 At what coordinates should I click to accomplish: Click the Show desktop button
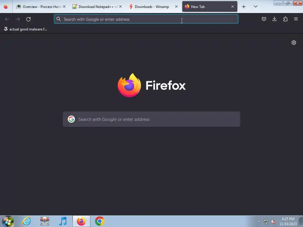301,221
